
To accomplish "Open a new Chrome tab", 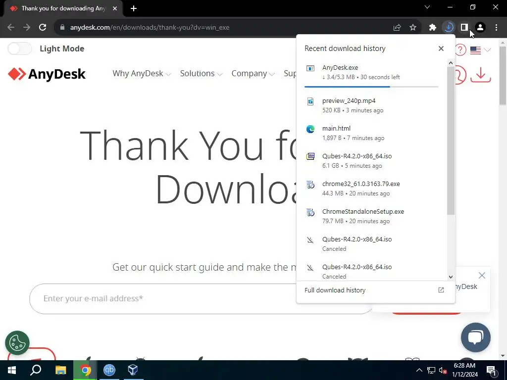I will tap(134, 8).
